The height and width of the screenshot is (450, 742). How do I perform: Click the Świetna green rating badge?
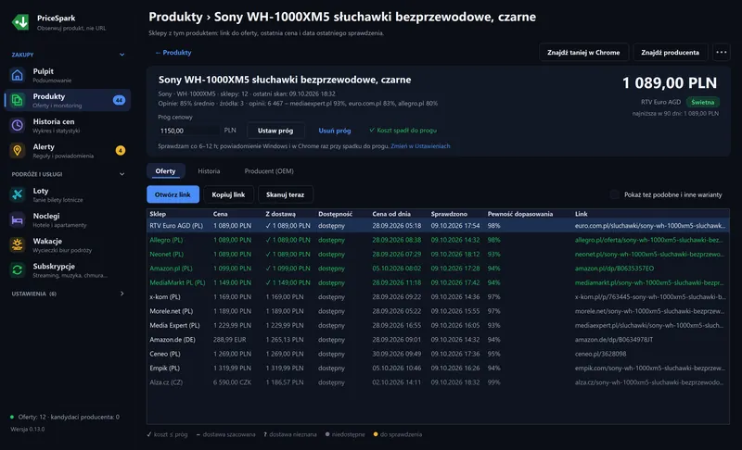click(703, 102)
